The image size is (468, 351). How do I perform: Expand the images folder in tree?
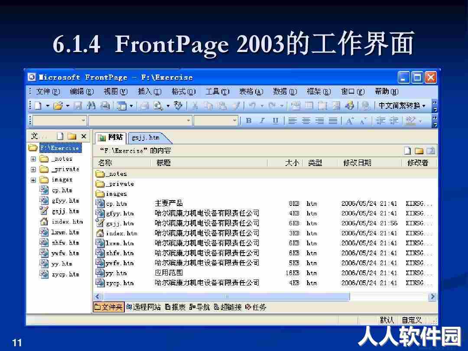[x=33, y=180]
